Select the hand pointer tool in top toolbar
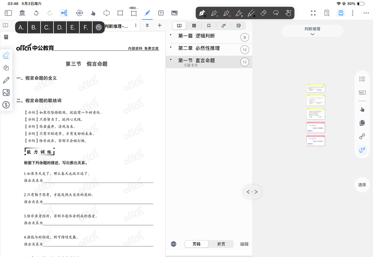The image size is (373, 257). click(x=93, y=13)
